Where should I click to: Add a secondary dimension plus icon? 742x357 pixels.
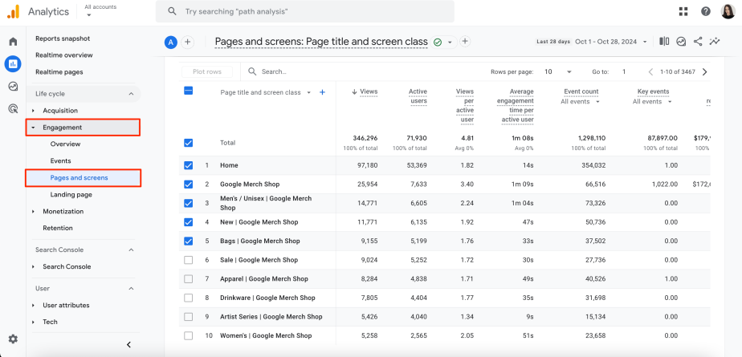coord(322,93)
